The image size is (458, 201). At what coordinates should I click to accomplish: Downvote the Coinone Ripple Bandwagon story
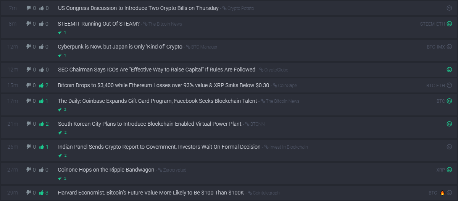pos(29,170)
